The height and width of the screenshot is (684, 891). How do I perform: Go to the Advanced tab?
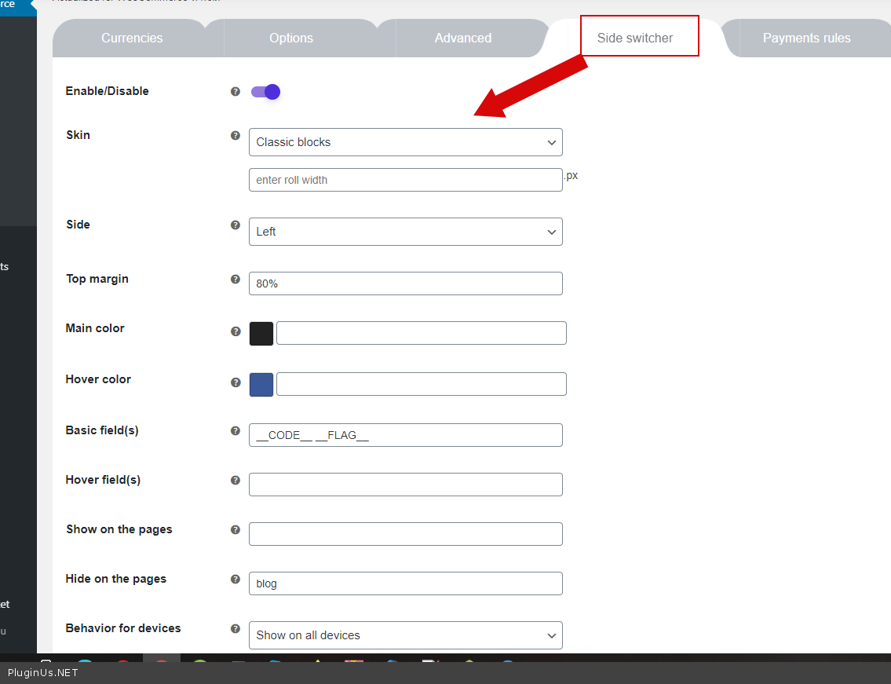462,38
